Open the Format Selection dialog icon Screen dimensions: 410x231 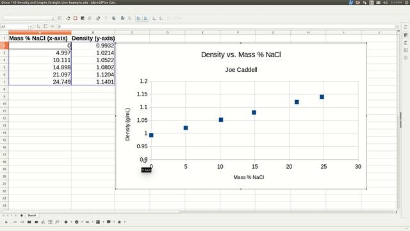pyautogui.click(x=60, y=18)
